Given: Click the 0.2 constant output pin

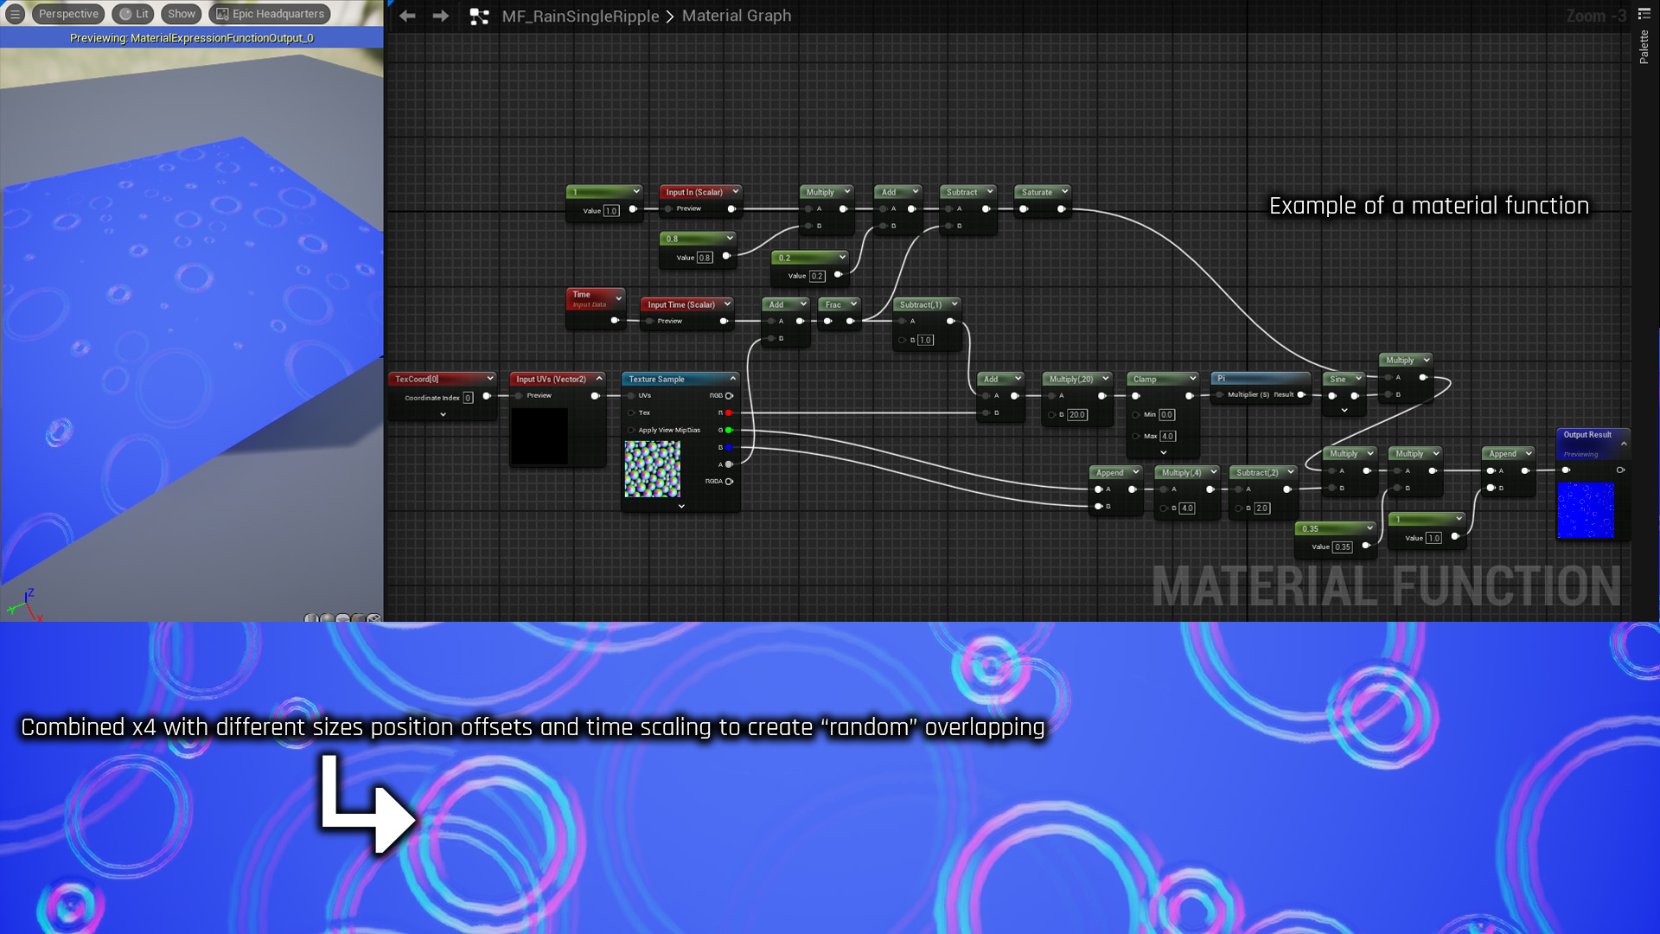Looking at the screenshot, I should coord(838,275).
